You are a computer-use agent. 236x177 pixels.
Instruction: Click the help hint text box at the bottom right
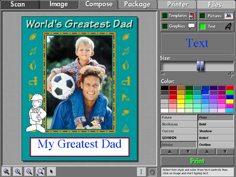point(197,172)
